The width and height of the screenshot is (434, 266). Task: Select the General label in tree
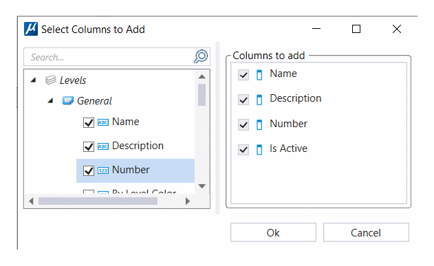tap(94, 101)
